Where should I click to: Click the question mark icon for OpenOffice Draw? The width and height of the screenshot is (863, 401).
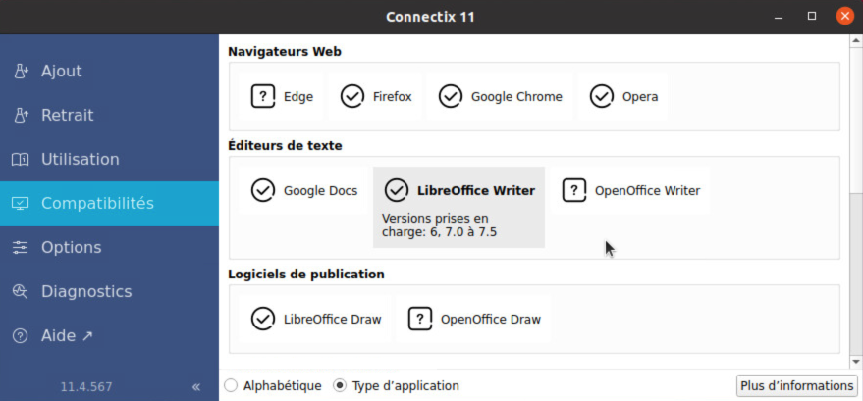pyautogui.click(x=420, y=319)
